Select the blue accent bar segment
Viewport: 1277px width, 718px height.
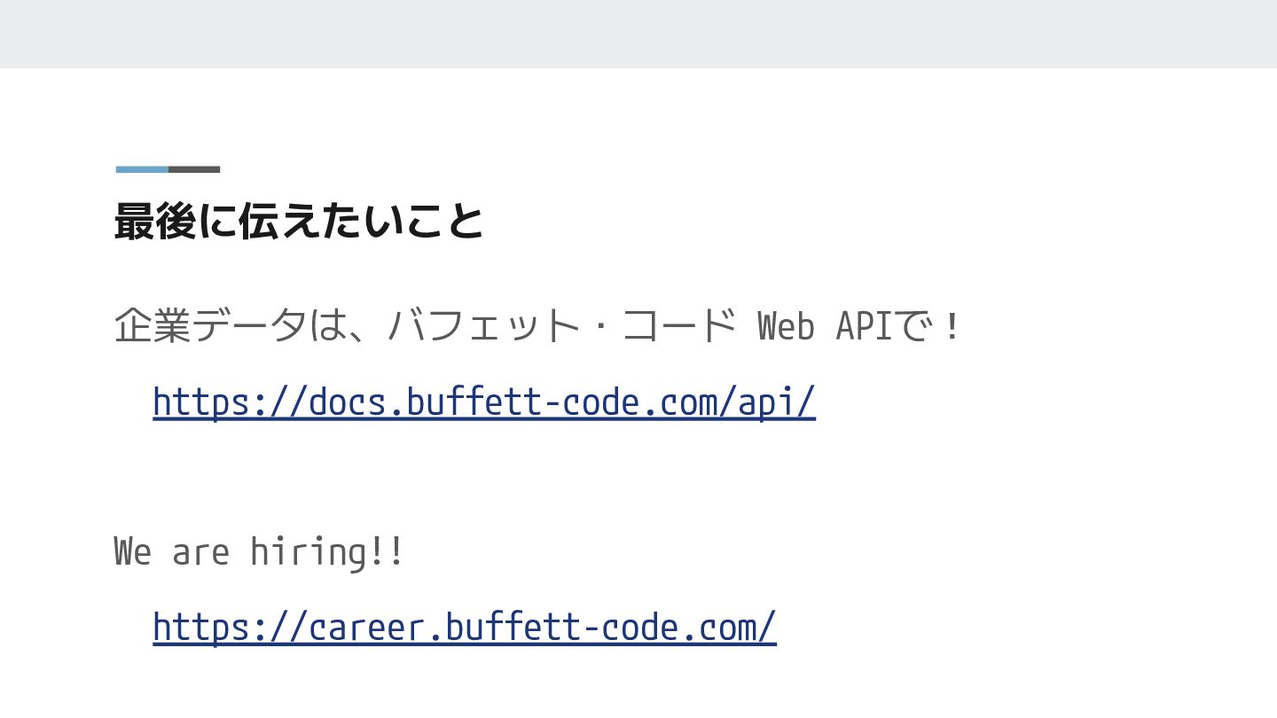[142, 169]
